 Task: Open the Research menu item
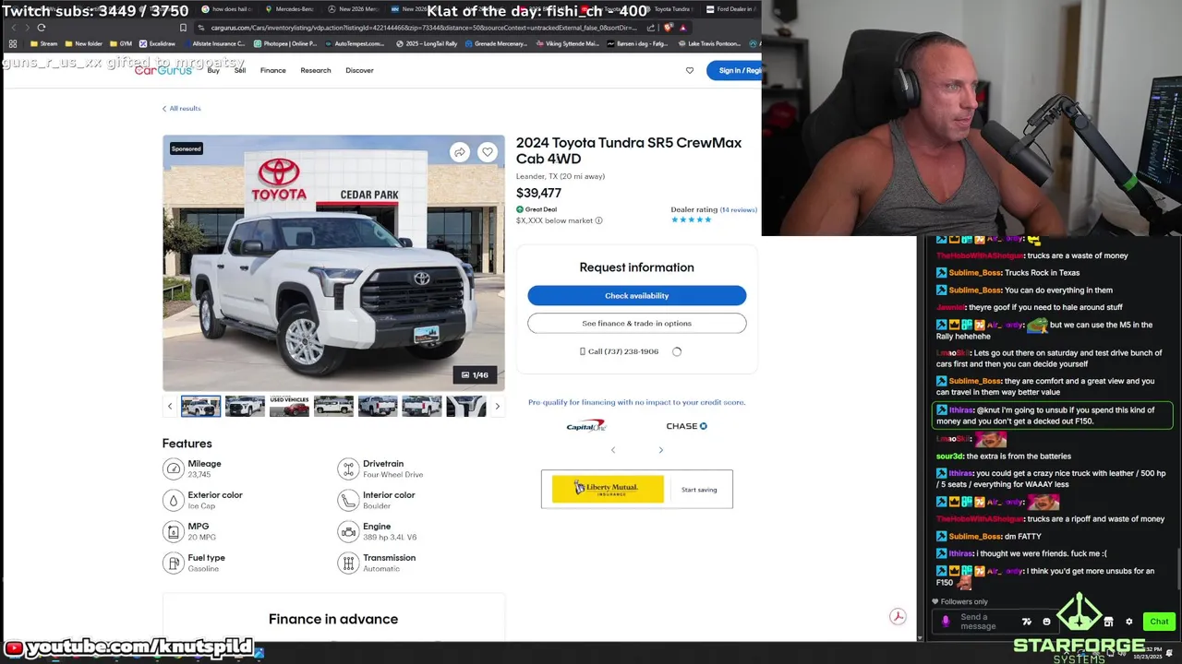click(x=315, y=70)
